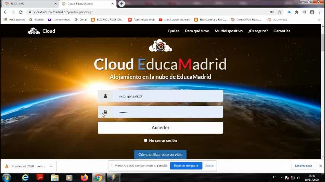Viewport: 325px width, 182px height.
Task: Open the aula virtual bookmark
Action: 277,20
